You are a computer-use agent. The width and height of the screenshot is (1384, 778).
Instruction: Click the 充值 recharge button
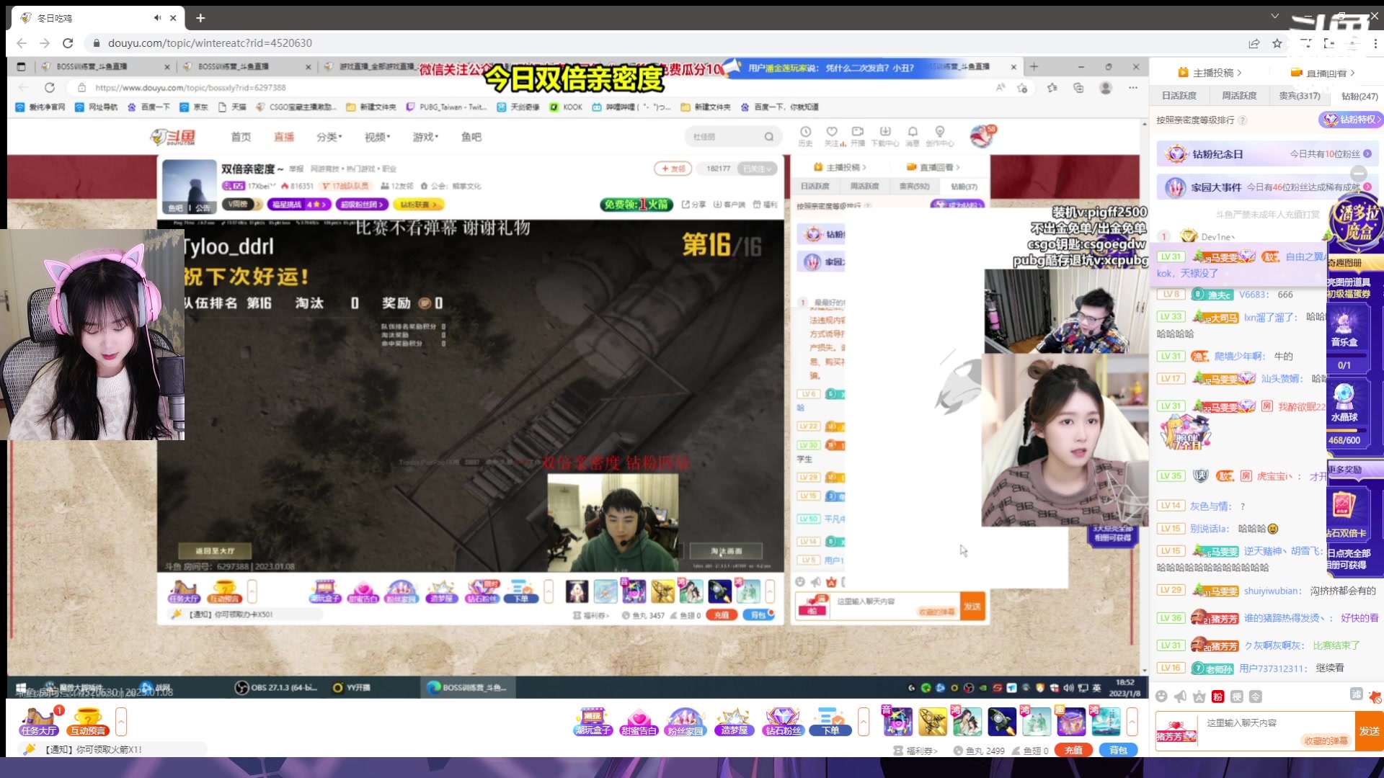pyautogui.click(x=1073, y=750)
